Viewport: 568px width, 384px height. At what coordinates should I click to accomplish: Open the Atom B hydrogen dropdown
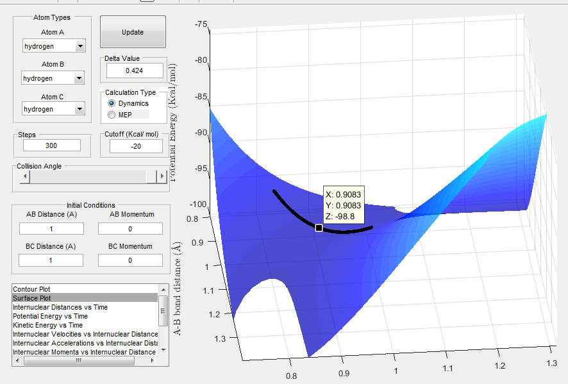click(x=53, y=78)
